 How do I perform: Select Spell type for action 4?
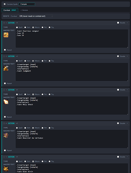tap(17, 128)
